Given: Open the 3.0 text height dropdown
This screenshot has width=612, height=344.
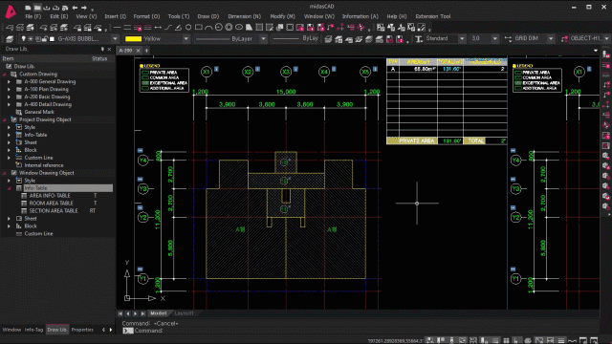Looking at the screenshot, I should point(495,38).
